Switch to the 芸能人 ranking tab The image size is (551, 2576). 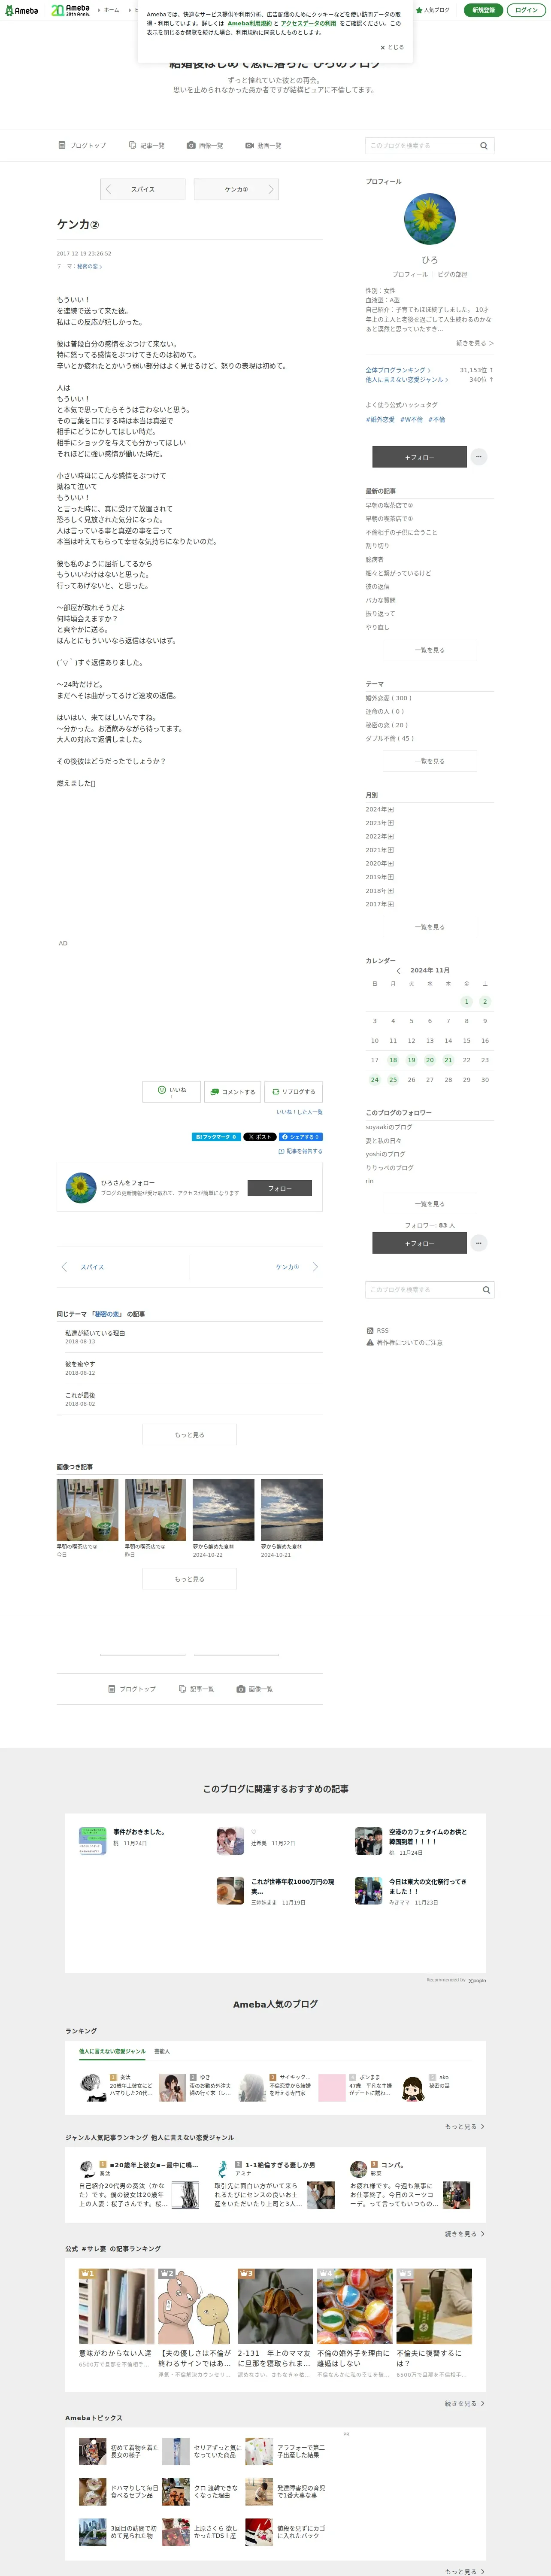point(162,2051)
